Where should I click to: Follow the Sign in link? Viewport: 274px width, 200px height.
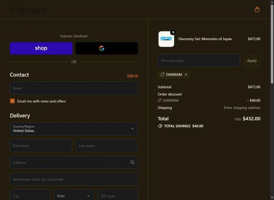pyautogui.click(x=132, y=76)
